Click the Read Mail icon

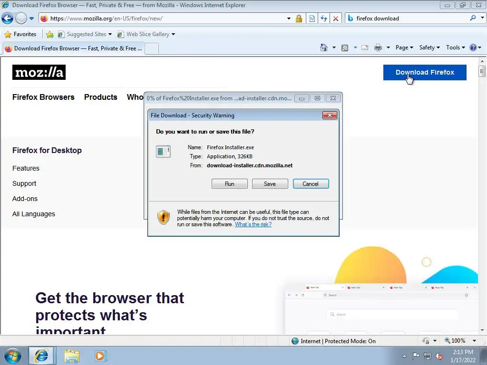point(365,48)
